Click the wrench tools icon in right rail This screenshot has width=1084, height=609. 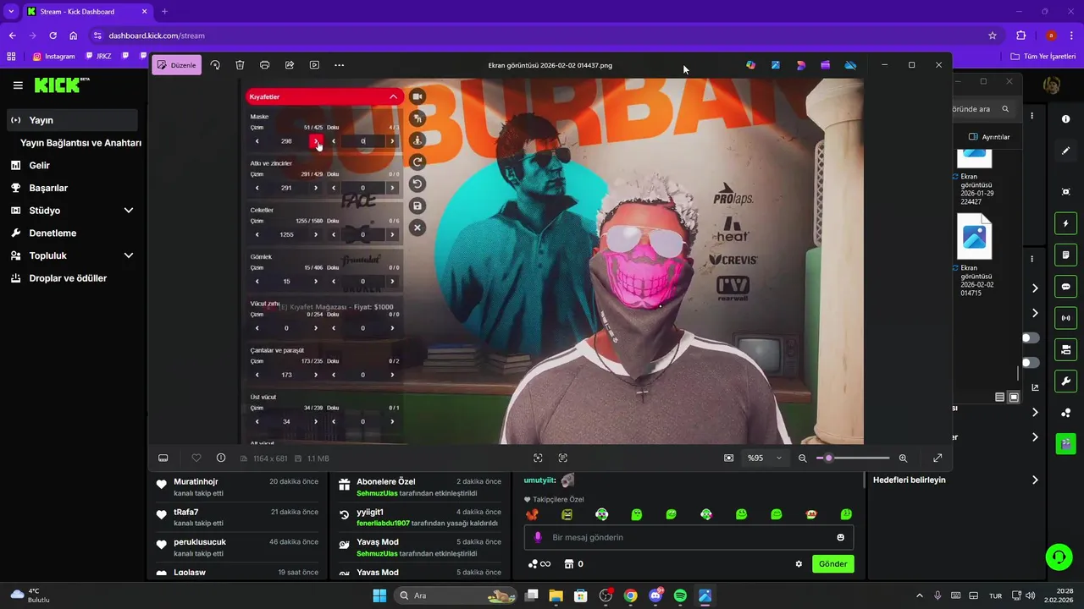[1065, 381]
